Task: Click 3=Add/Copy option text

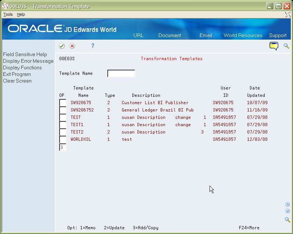Action: (146, 228)
